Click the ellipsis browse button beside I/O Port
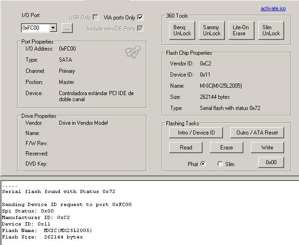 (67, 28)
